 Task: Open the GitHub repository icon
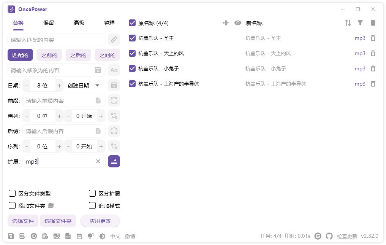(x=329, y=236)
